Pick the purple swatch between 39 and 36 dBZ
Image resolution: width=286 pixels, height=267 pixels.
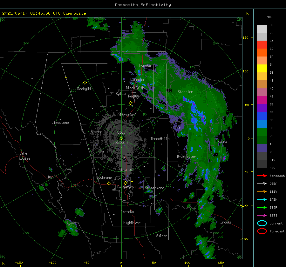point(262,108)
